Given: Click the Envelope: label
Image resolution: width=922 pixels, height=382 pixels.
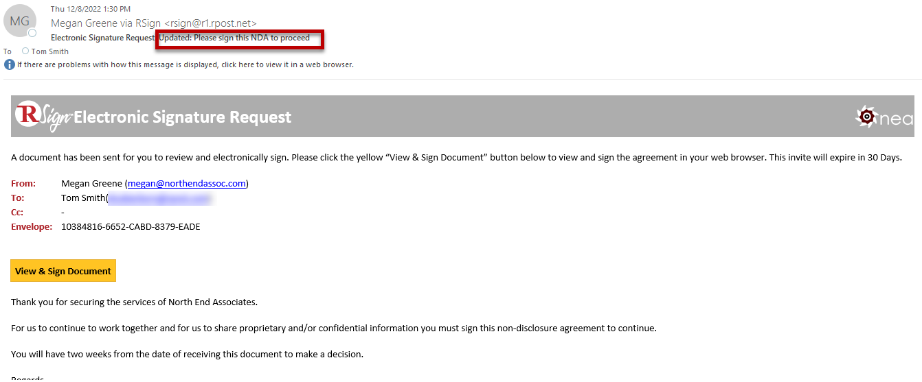Looking at the screenshot, I should (x=32, y=226).
